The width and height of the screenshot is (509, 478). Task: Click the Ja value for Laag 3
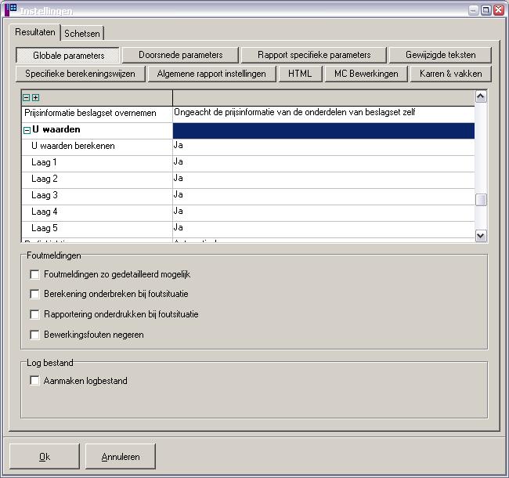[x=323, y=197]
